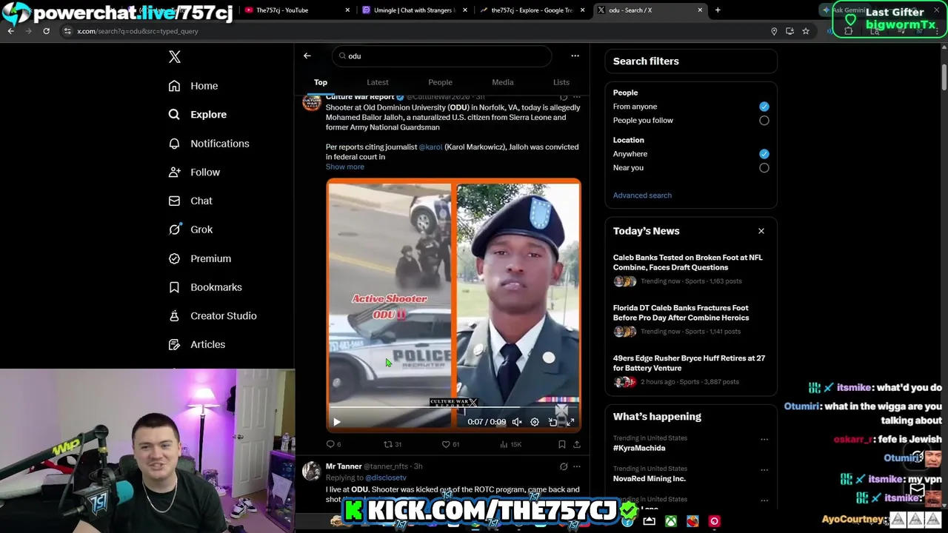Open Grok in the sidebar
The height and width of the screenshot is (533, 948).
pyautogui.click(x=190, y=229)
